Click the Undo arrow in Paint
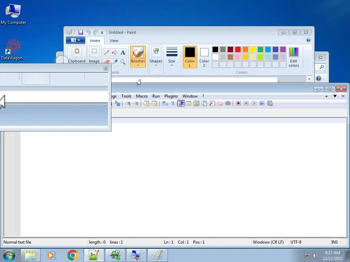Screen dimensions: 350x262 coord(88,32)
